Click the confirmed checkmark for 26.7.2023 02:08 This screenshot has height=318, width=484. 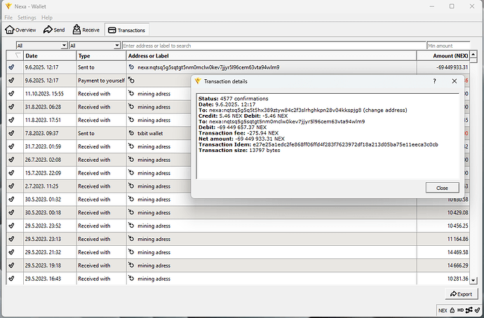(x=12, y=160)
